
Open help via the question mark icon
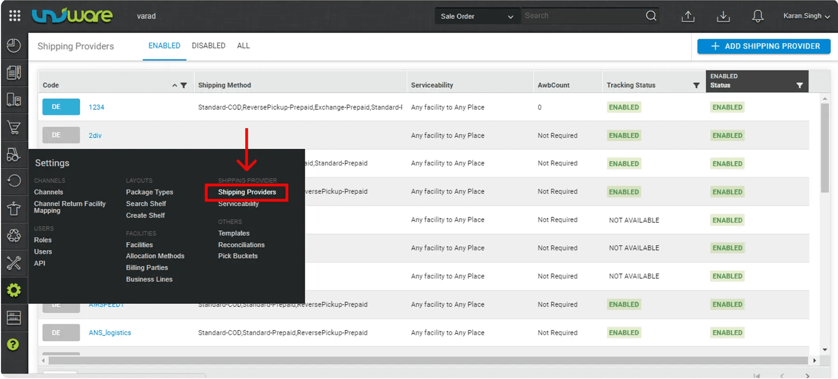[x=13, y=344]
